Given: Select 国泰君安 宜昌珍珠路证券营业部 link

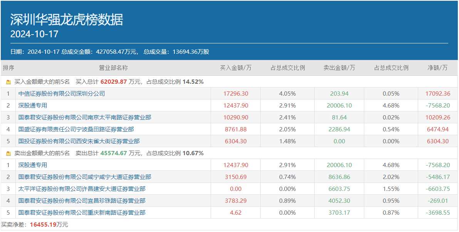Looking at the screenshot, I should pyautogui.click(x=82, y=201).
